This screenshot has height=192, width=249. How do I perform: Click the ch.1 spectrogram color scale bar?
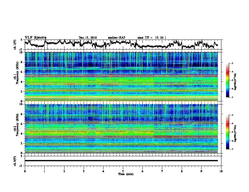[227, 80]
